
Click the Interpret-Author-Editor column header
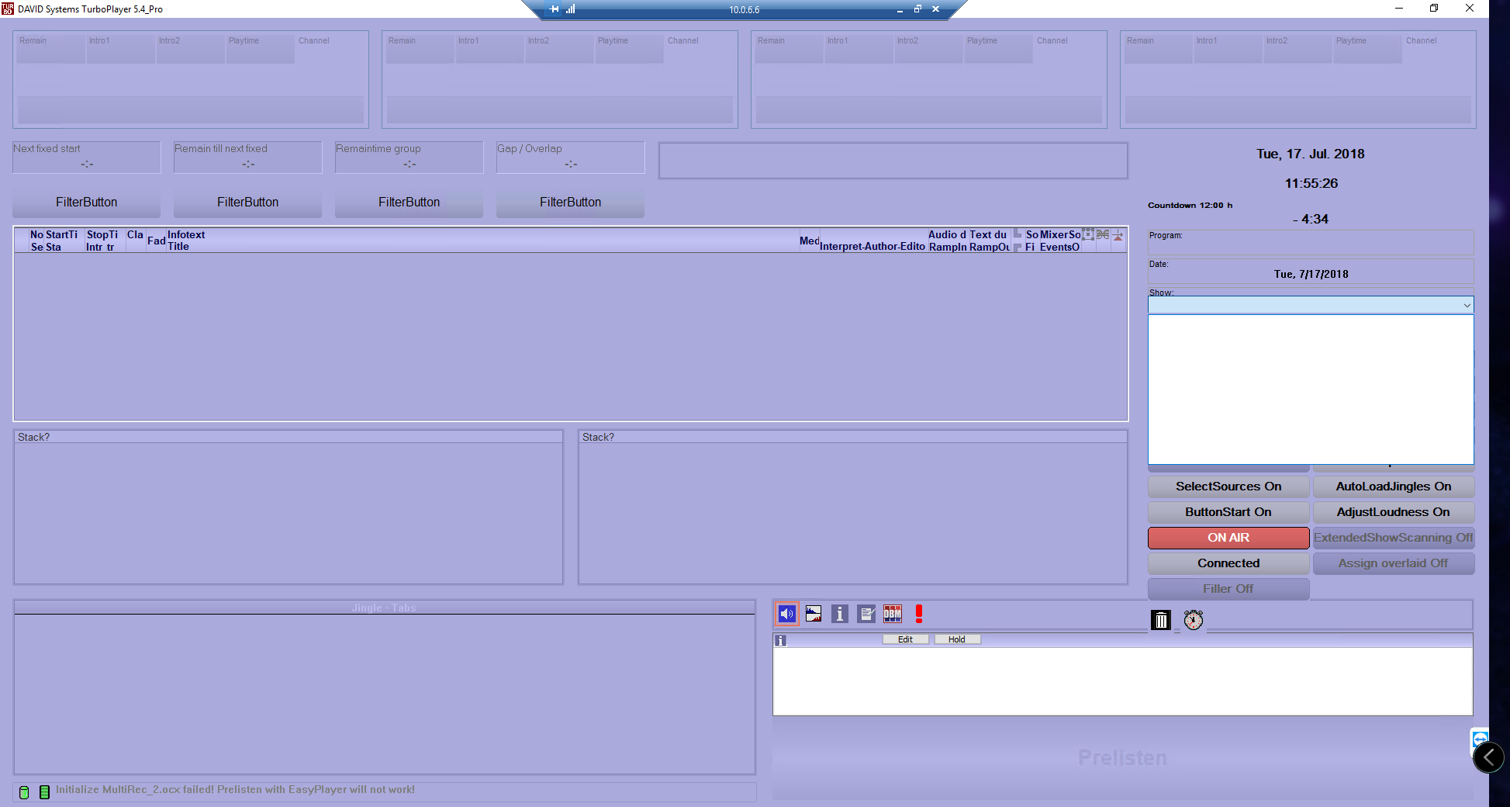872,246
